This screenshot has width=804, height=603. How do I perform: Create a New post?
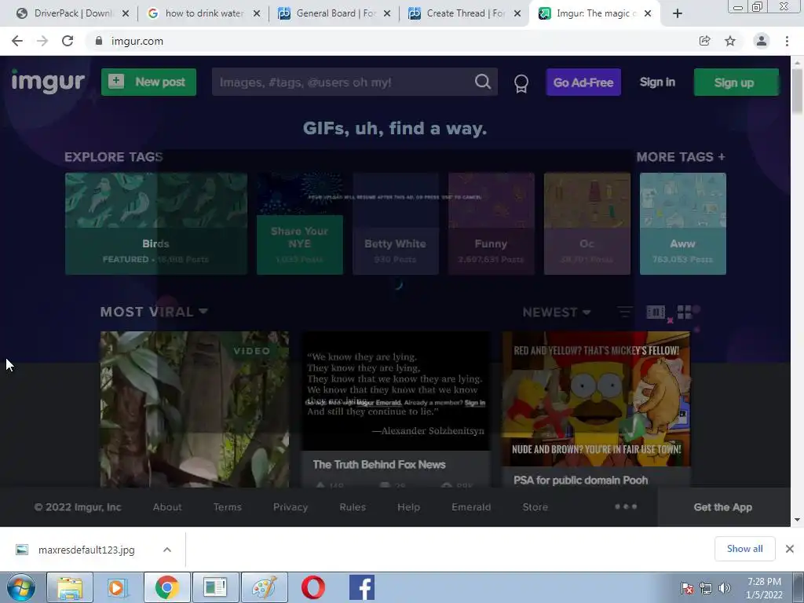point(148,82)
